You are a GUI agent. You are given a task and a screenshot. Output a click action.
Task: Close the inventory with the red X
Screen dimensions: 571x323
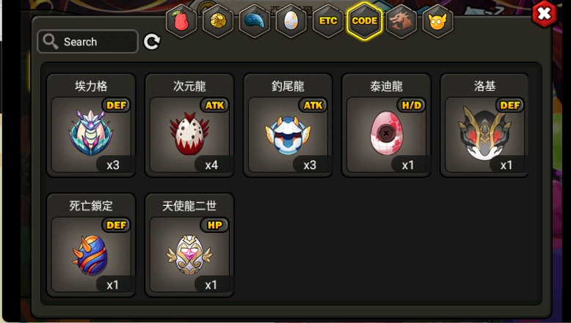pyautogui.click(x=545, y=14)
